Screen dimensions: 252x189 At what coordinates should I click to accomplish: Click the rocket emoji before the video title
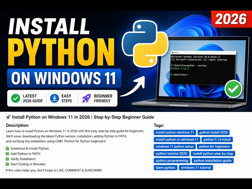[x=8, y=117]
